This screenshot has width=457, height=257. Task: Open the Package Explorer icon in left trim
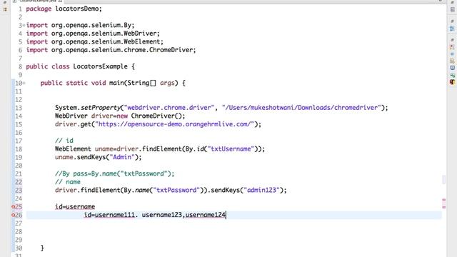pos(5,9)
